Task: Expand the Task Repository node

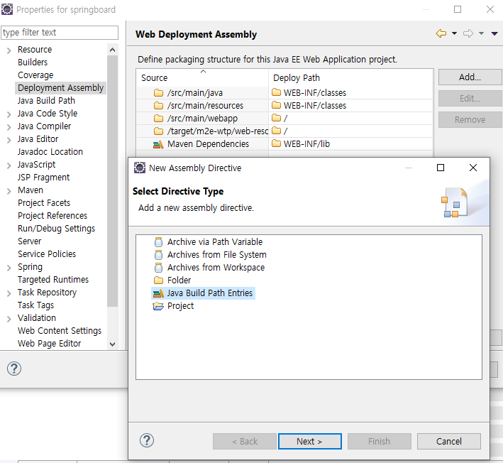Action: [x=9, y=293]
